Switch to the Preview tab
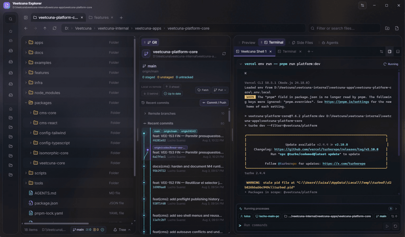This screenshot has height=237, width=405. (x=246, y=43)
